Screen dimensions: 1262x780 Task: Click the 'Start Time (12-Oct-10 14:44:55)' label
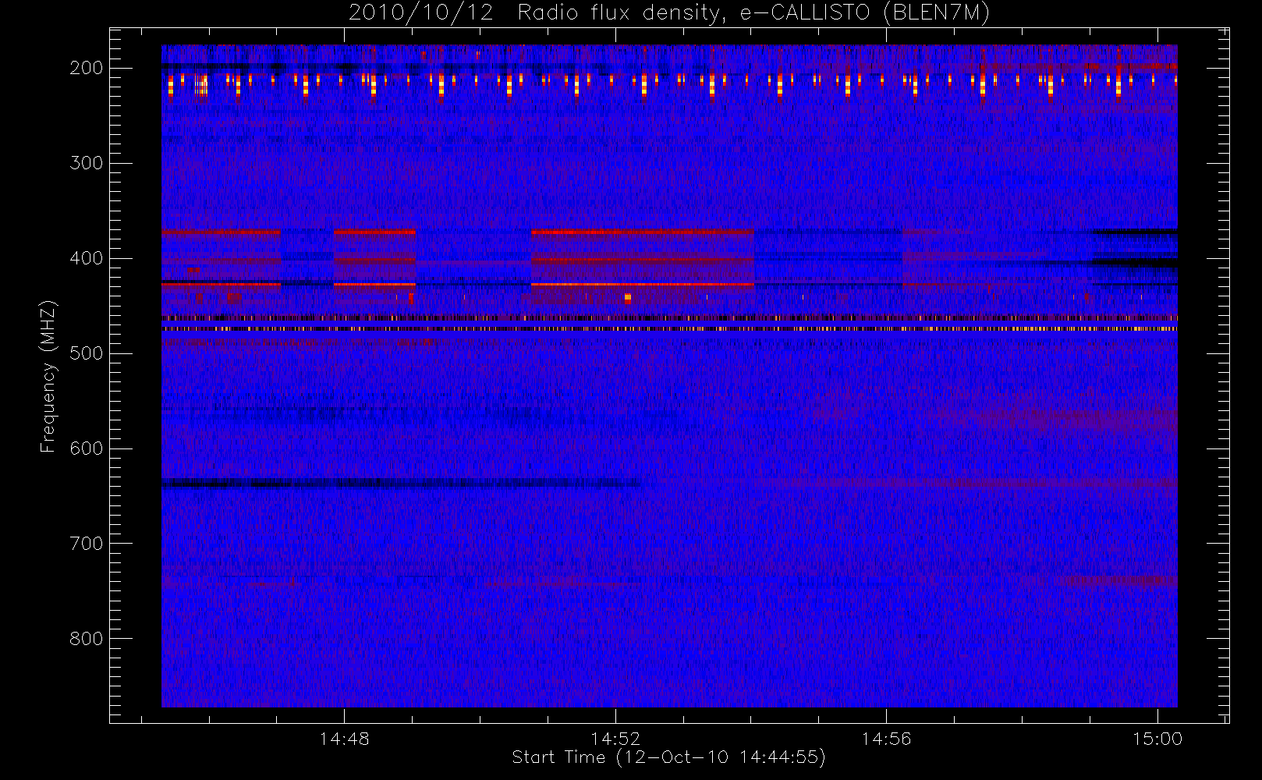coord(668,757)
